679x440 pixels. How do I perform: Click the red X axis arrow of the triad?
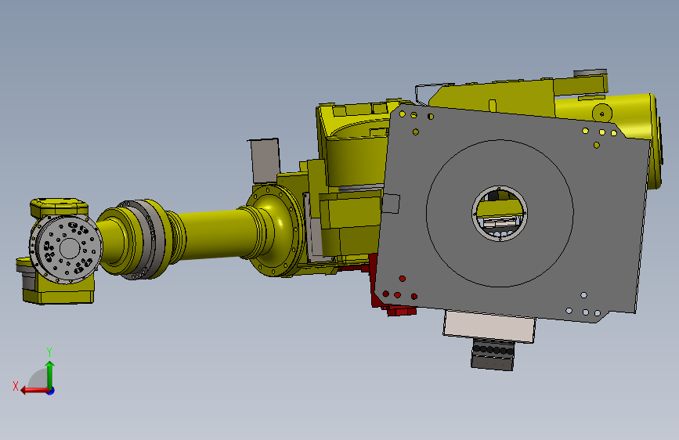pos(34,391)
